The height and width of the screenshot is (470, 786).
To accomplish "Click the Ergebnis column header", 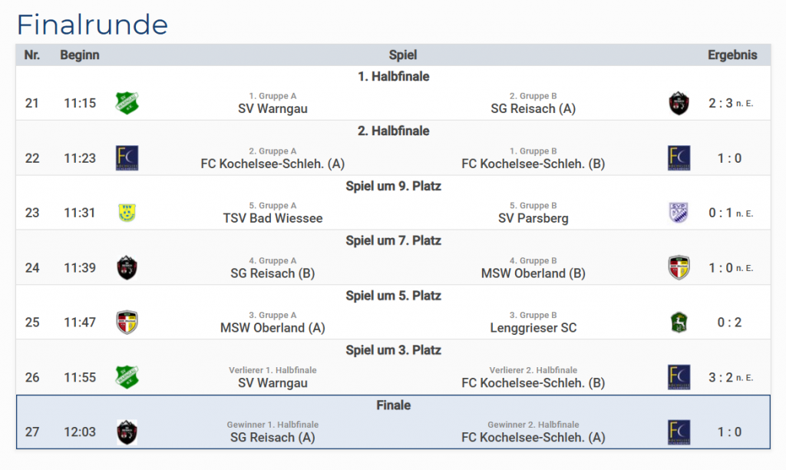I will click(732, 55).
